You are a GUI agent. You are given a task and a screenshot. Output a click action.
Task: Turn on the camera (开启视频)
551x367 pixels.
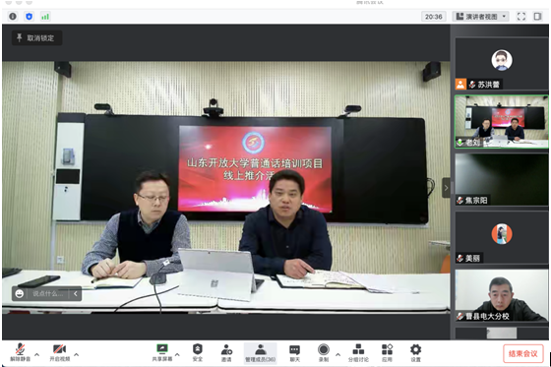coord(59,352)
